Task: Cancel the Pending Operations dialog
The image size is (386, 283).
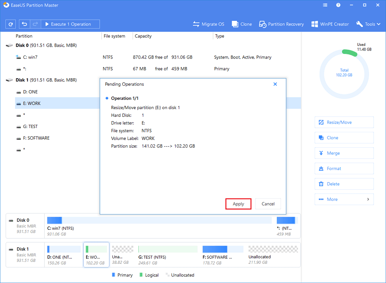Action: tap(268, 204)
